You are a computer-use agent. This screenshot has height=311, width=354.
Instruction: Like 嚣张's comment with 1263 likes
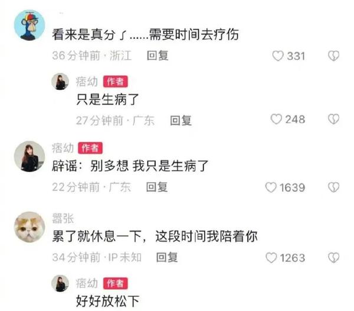point(271,258)
